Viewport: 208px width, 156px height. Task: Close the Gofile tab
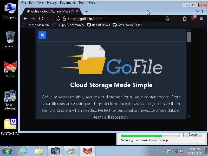[x=77, y=11]
